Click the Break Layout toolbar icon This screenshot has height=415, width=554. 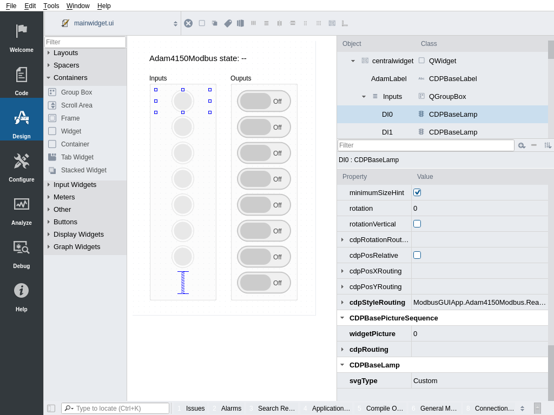(332, 23)
